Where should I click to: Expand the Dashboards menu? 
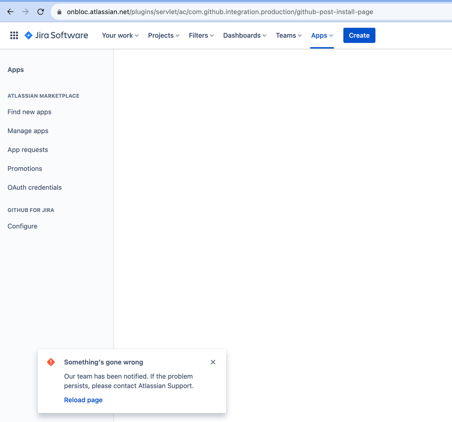click(244, 35)
